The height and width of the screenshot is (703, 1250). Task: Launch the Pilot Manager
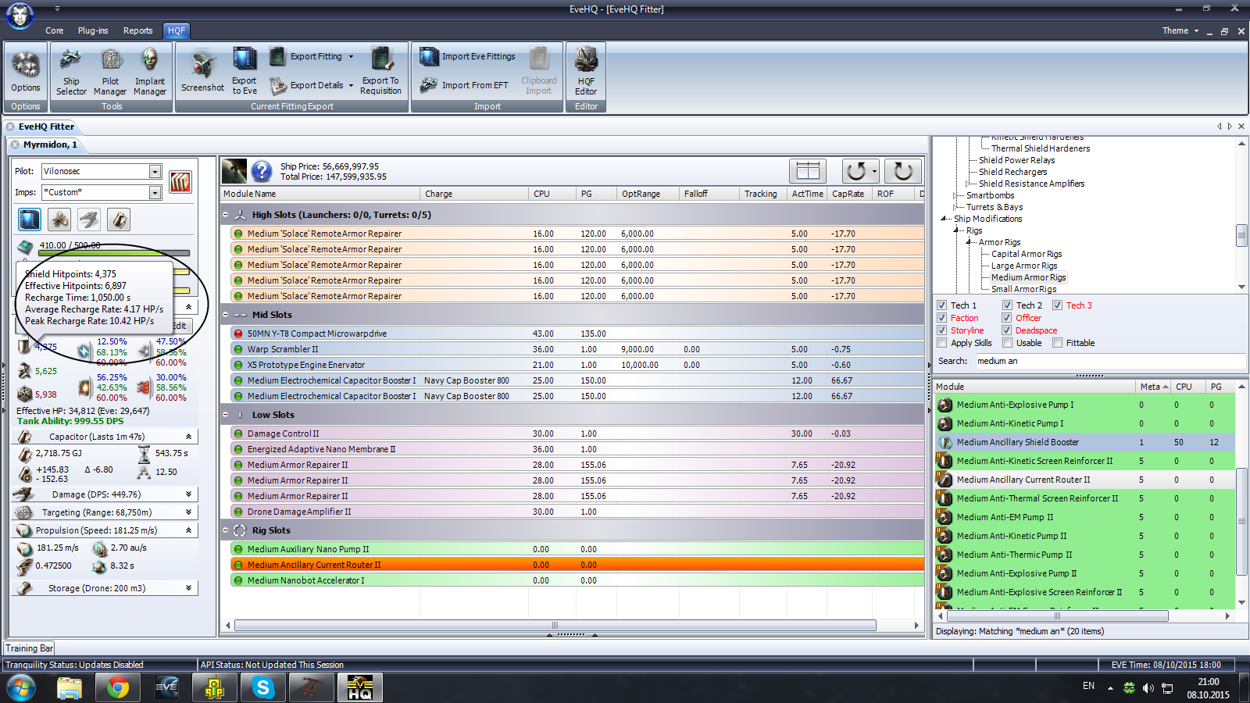[110, 72]
